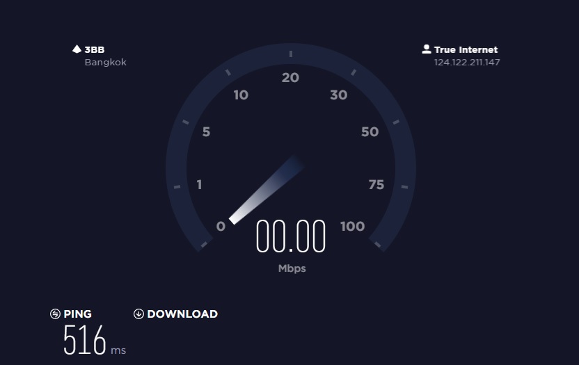The width and height of the screenshot is (579, 365).
Task: Click the 50 mark on gauge
Action: click(x=370, y=132)
